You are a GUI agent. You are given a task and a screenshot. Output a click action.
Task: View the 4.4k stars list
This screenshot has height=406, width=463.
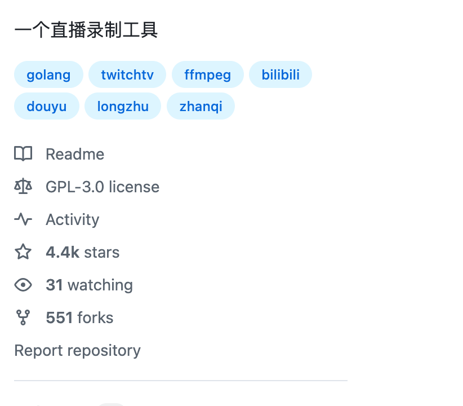coord(83,252)
